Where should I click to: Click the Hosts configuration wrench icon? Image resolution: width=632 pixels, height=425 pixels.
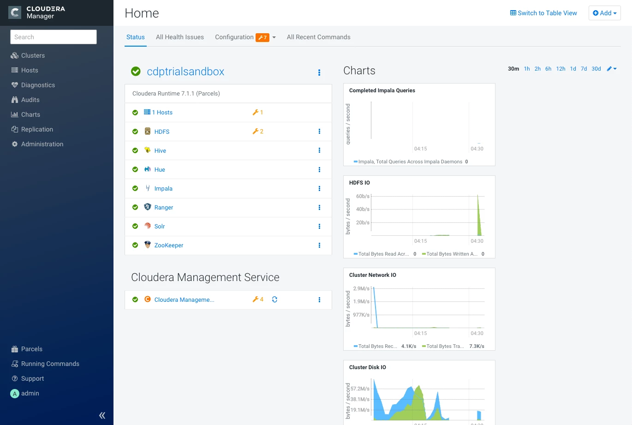click(255, 113)
